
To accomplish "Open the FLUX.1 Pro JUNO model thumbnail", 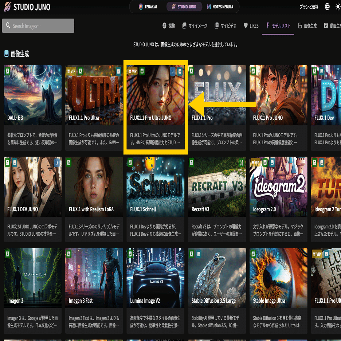I will click(278, 95).
